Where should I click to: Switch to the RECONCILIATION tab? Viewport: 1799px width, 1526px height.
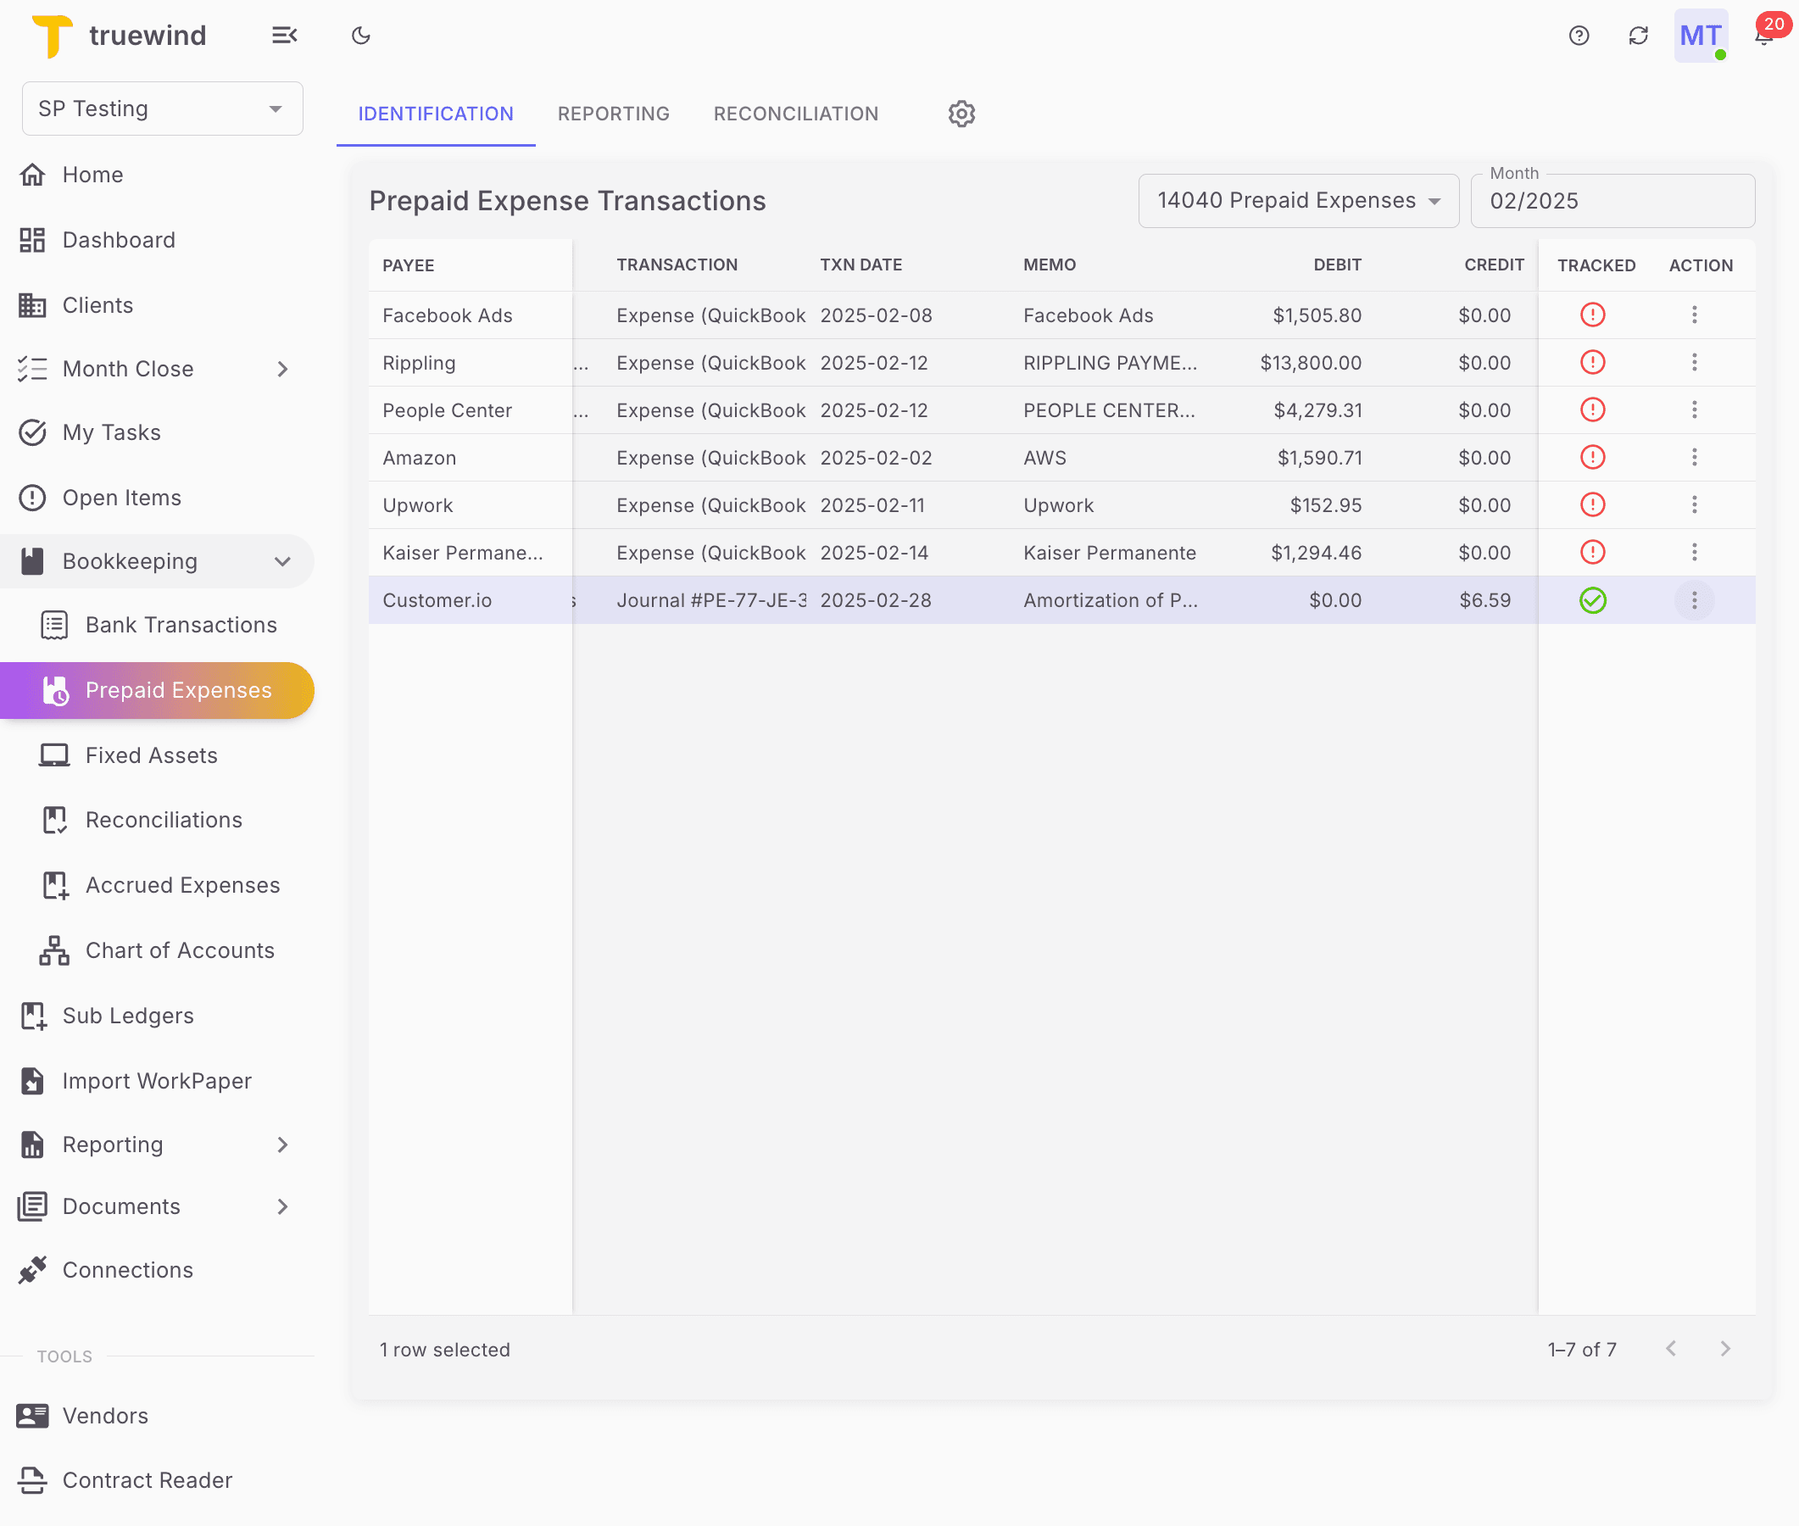click(x=796, y=114)
